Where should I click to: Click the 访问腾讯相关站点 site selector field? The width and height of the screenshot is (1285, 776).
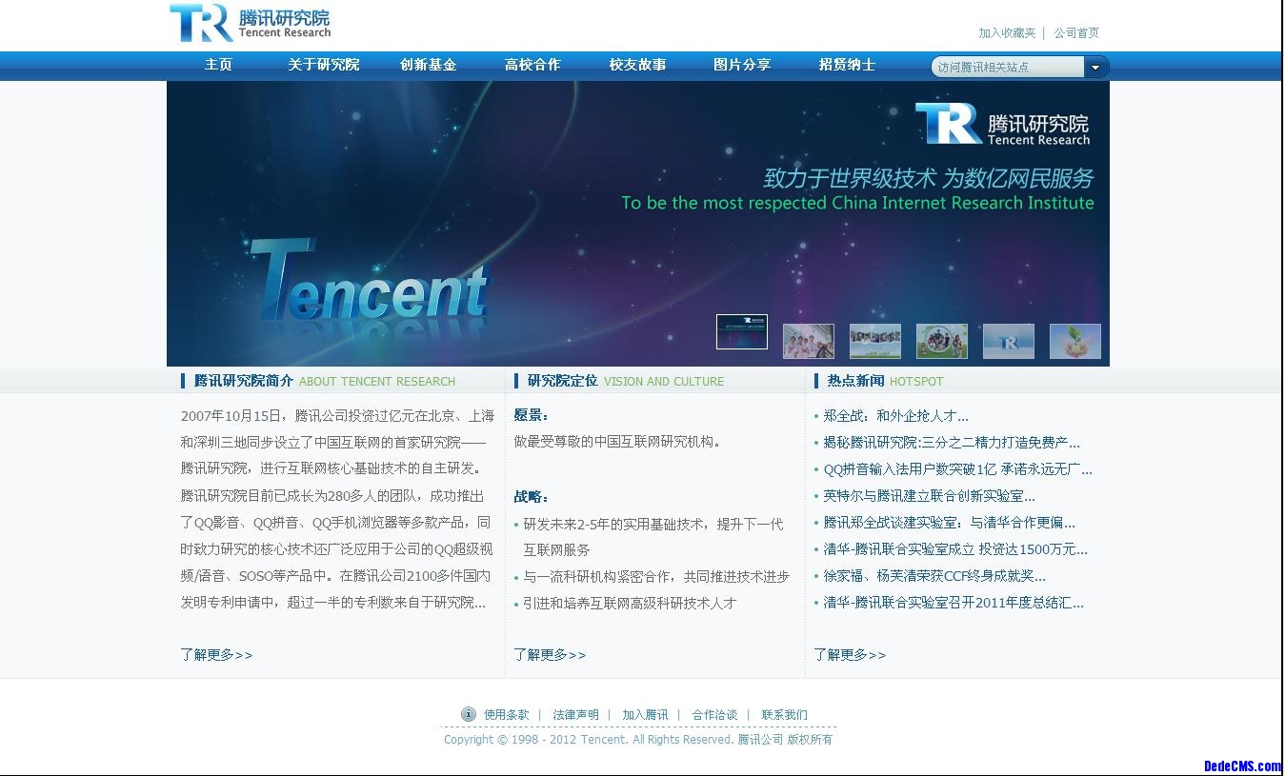pos(1007,67)
